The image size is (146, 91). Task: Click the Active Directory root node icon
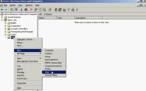(2, 14)
